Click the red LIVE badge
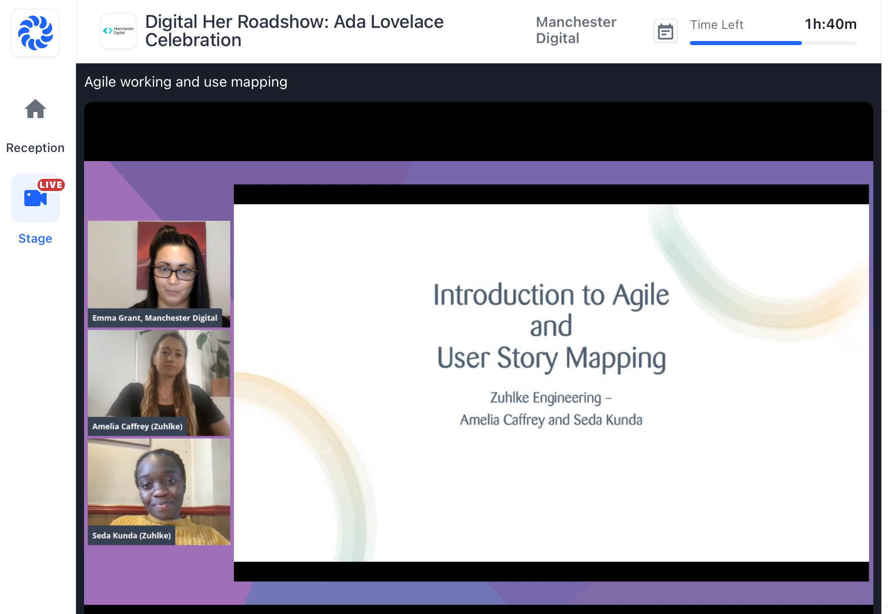 pos(51,185)
